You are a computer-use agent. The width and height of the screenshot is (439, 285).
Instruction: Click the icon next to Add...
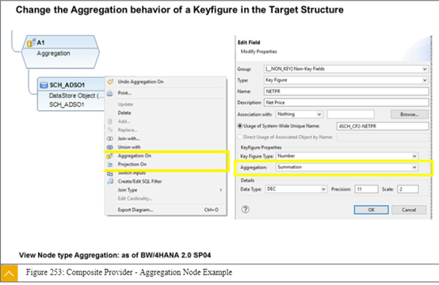point(109,121)
